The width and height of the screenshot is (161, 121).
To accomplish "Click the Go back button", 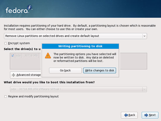I will tap(65, 70).
